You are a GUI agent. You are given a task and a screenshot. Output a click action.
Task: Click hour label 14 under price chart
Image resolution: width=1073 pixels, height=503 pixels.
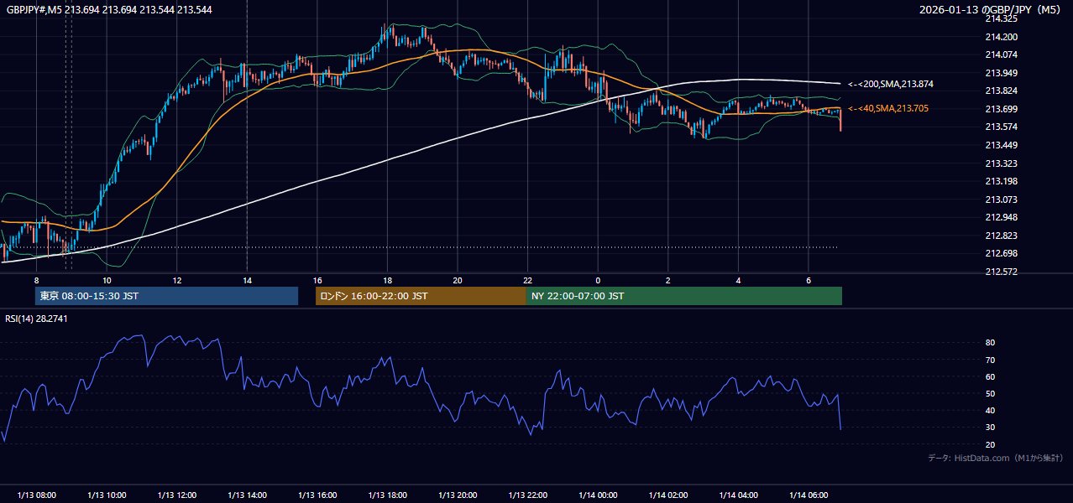247,280
